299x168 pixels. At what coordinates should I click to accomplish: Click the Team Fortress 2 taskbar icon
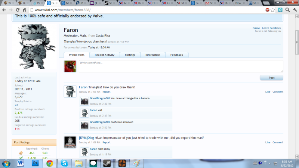coord(122,163)
